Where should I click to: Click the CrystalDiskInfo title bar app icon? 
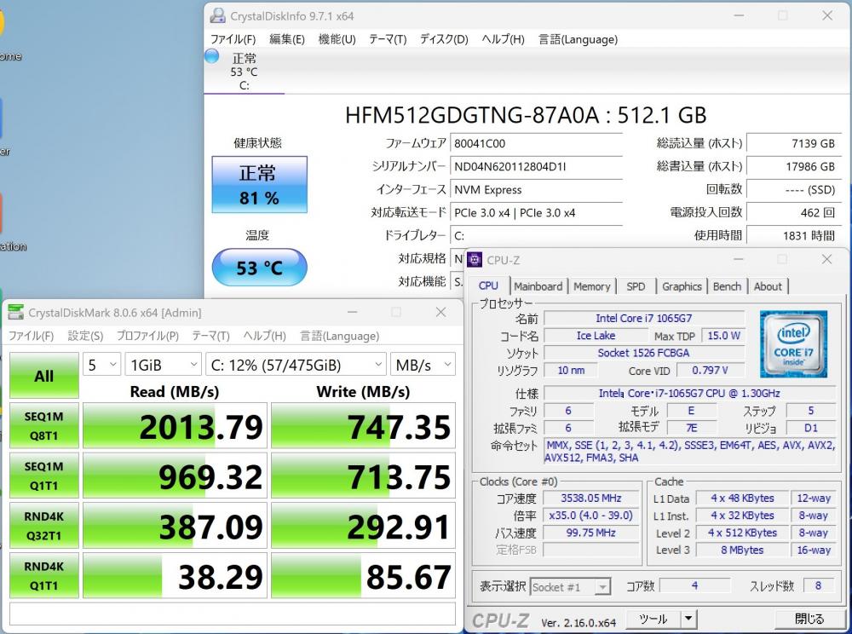[x=218, y=15]
